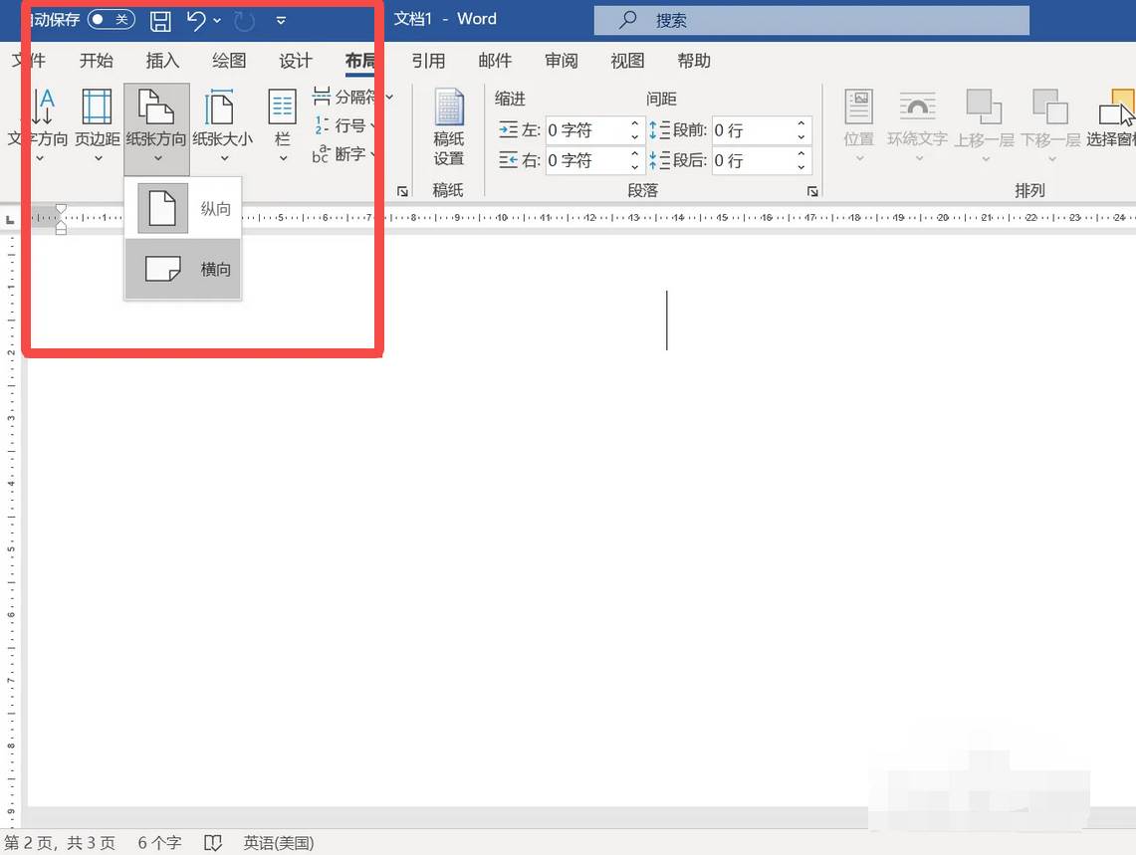Click the search box in title bar
This screenshot has width=1136, height=855.
click(x=811, y=20)
